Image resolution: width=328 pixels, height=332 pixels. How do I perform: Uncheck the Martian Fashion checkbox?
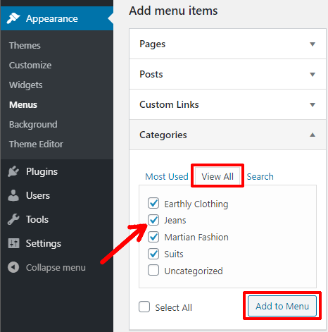click(x=153, y=237)
